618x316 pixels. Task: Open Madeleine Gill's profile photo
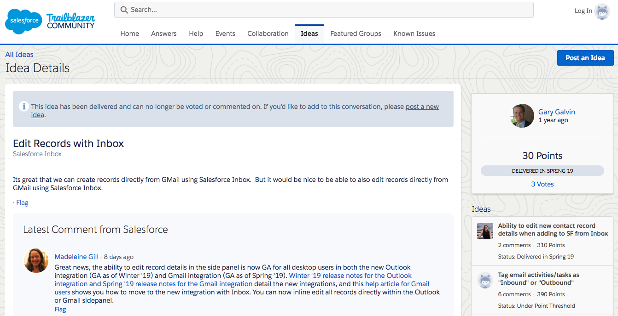(36, 260)
